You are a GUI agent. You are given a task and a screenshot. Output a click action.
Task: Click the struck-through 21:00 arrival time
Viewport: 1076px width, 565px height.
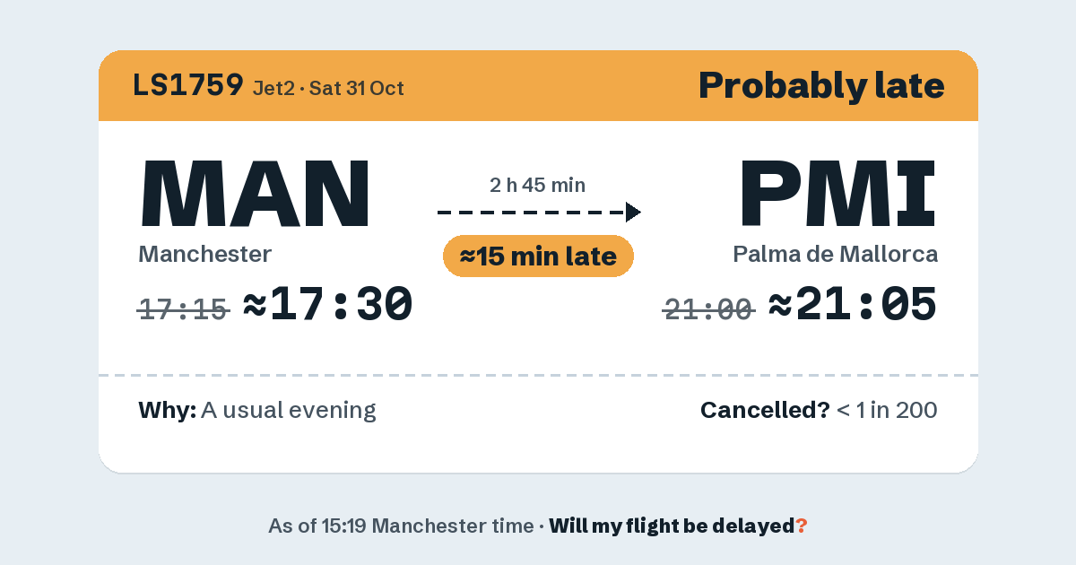point(708,309)
